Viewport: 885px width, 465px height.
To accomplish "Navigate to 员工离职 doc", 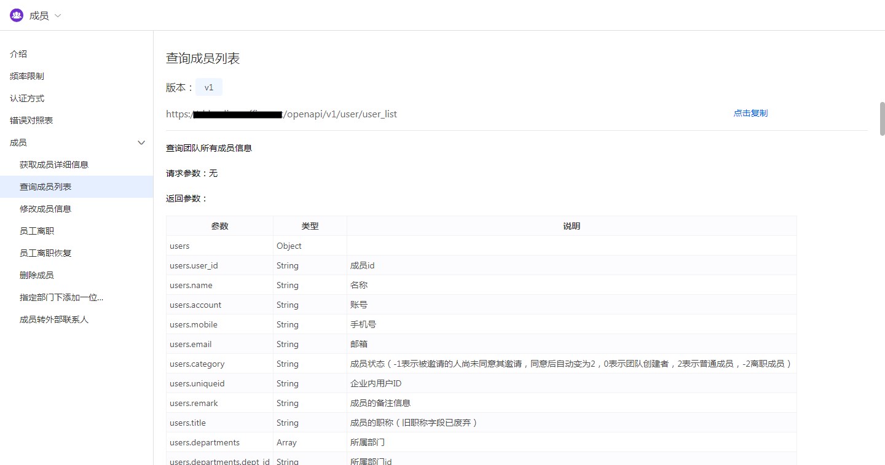I will click(x=37, y=231).
